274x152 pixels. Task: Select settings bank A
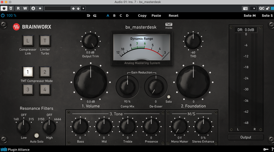108,16
